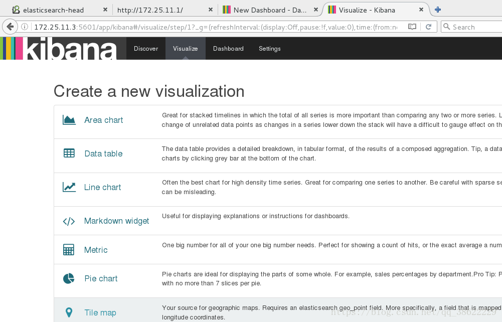
Task: Click the 'Create a new visualization' heading
Action: click(x=149, y=91)
